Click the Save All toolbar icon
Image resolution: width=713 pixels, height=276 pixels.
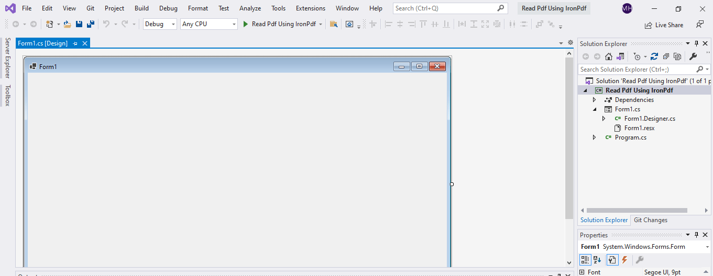[91, 24]
